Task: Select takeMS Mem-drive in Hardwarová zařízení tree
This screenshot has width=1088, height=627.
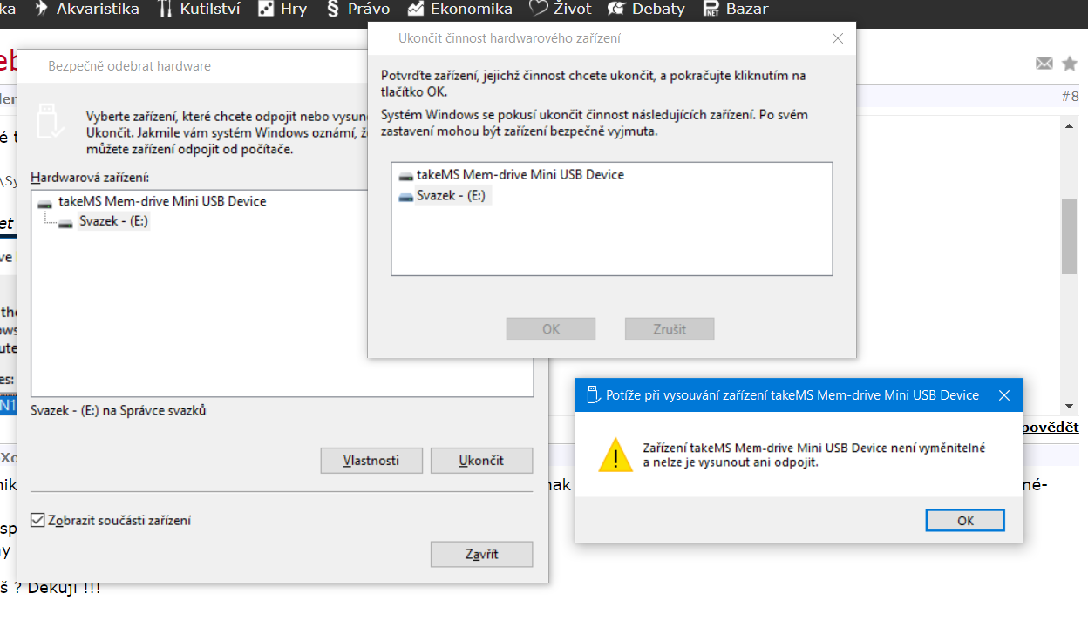Action: click(162, 201)
